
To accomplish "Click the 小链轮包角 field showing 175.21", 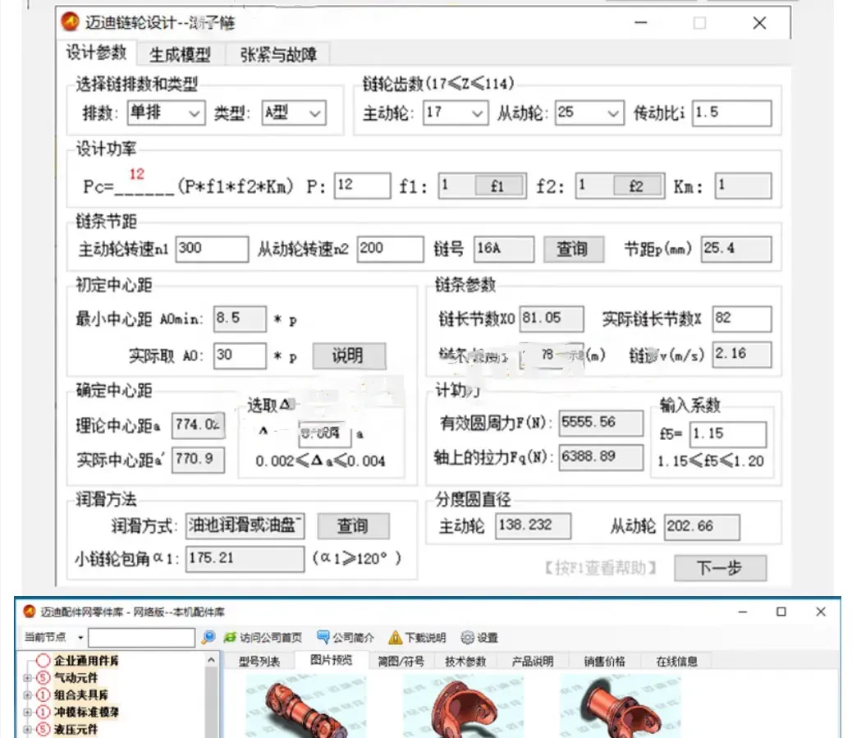I will point(245,559).
